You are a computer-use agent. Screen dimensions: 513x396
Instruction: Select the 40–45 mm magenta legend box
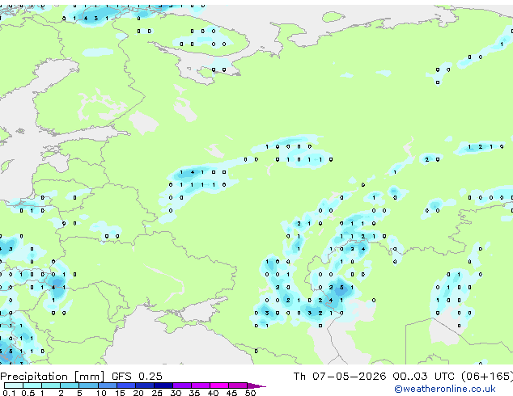(219, 385)
